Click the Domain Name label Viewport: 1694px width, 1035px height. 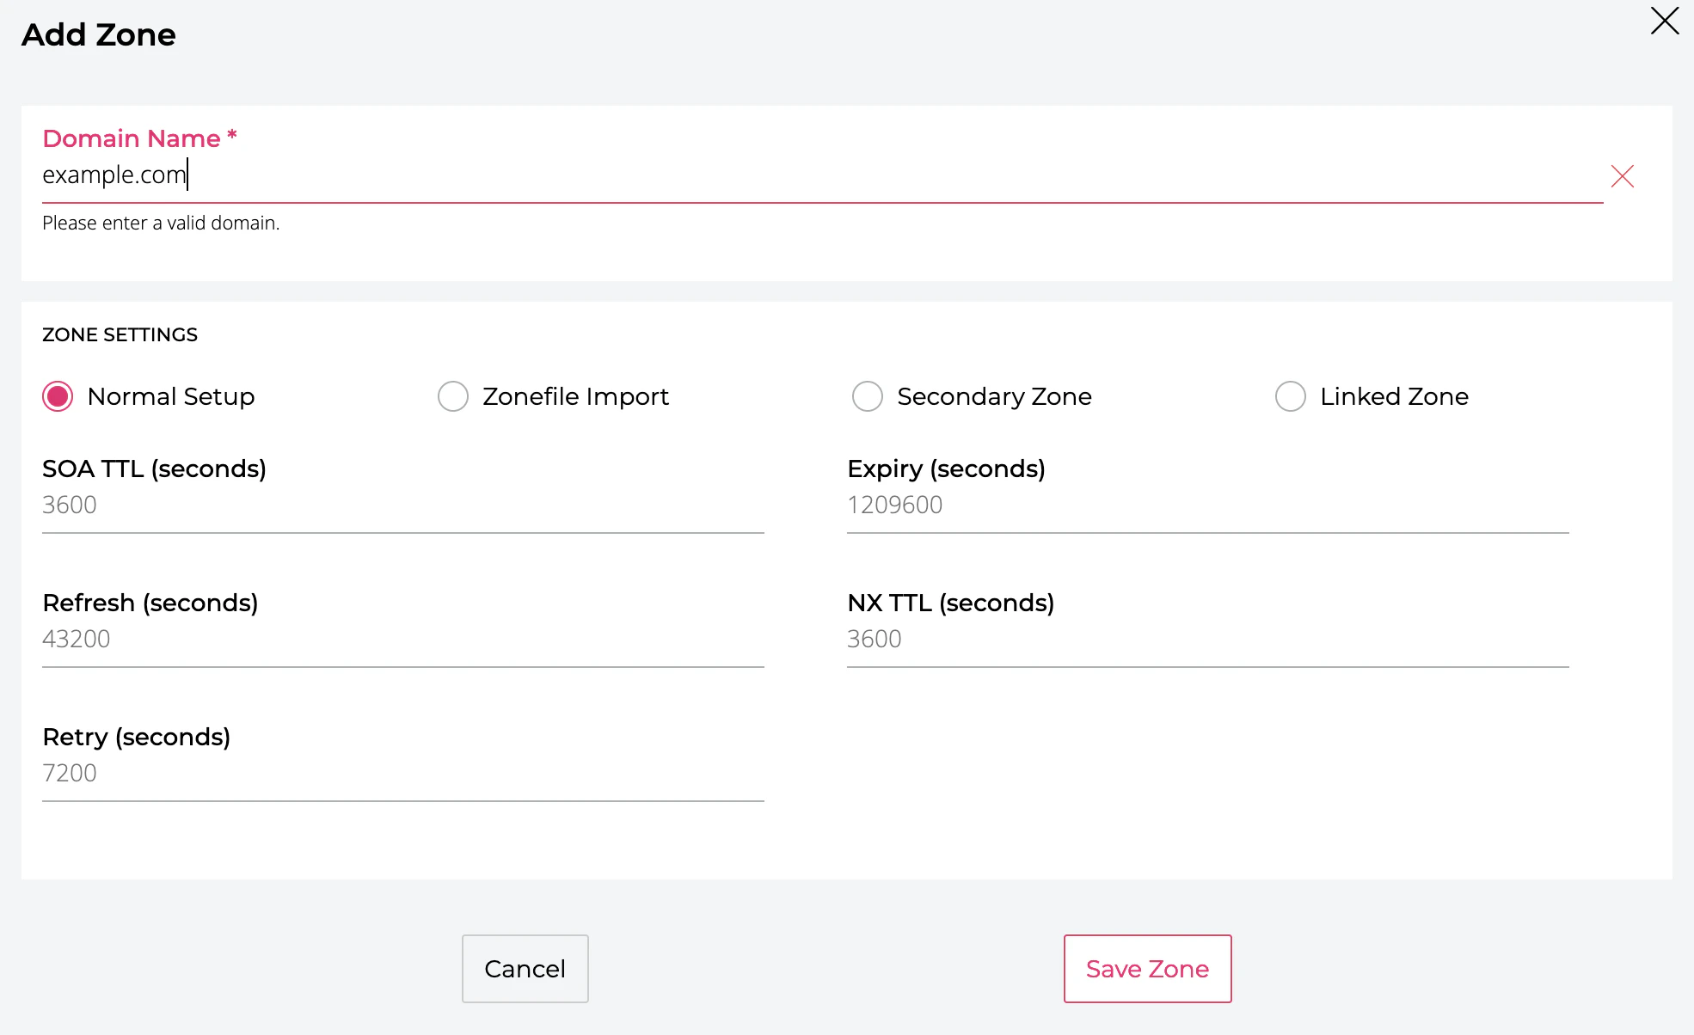click(132, 138)
